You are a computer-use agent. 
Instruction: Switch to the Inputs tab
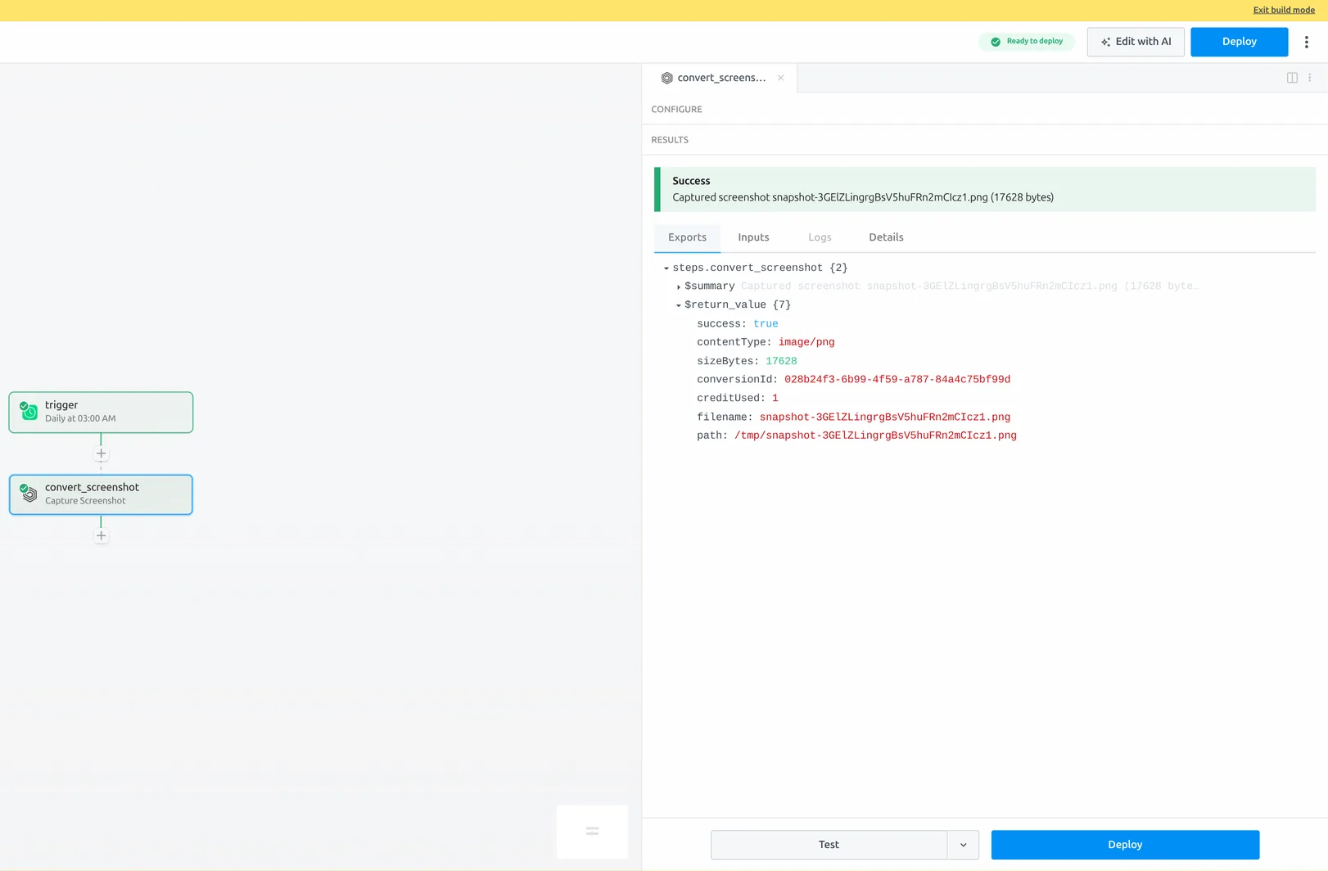pyautogui.click(x=753, y=237)
